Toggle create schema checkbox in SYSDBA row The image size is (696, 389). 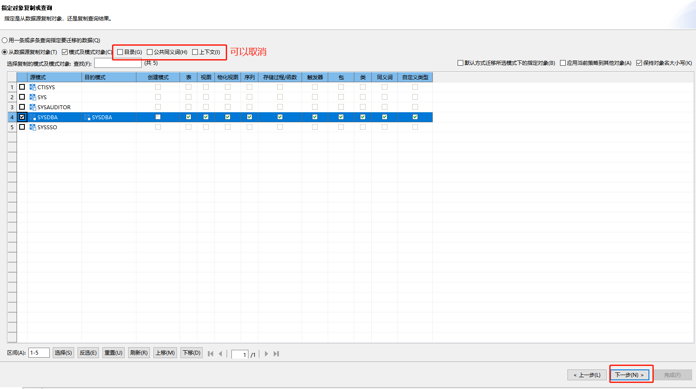tap(158, 117)
